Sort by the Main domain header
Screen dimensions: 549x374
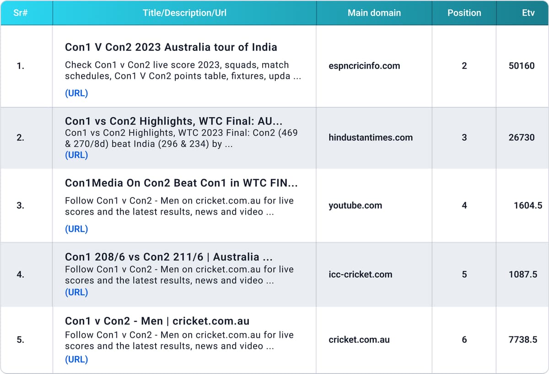374,13
